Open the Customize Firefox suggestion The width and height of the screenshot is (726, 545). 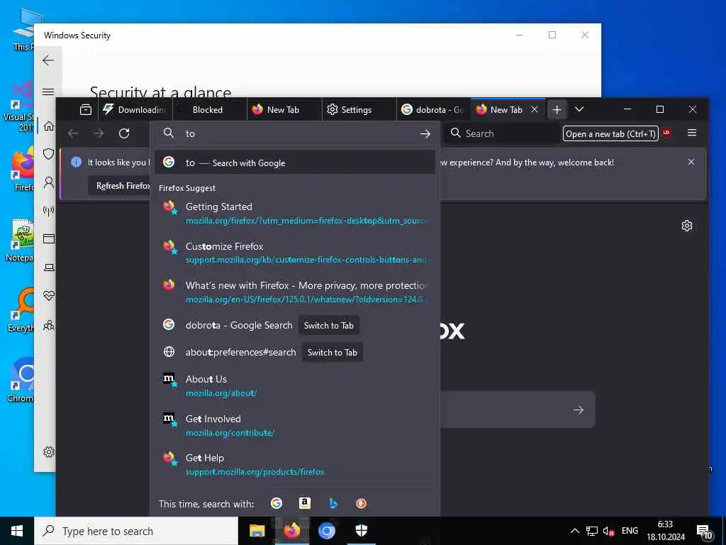point(294,253)
